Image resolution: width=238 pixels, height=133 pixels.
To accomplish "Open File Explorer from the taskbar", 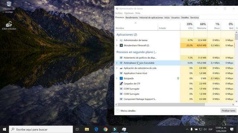I will [x=87, y=129].
